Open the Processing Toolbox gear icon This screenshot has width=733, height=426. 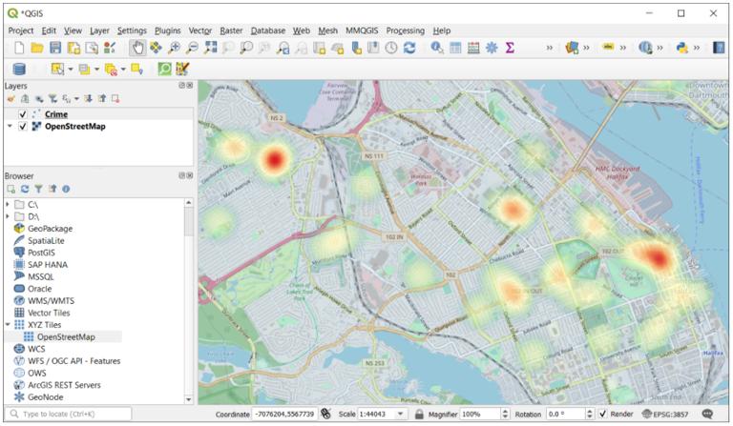point(492,48)
